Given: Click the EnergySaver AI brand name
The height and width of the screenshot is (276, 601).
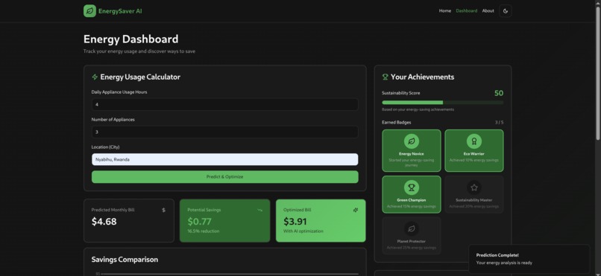Looking at the screenshot, I should tap(120, 11).
